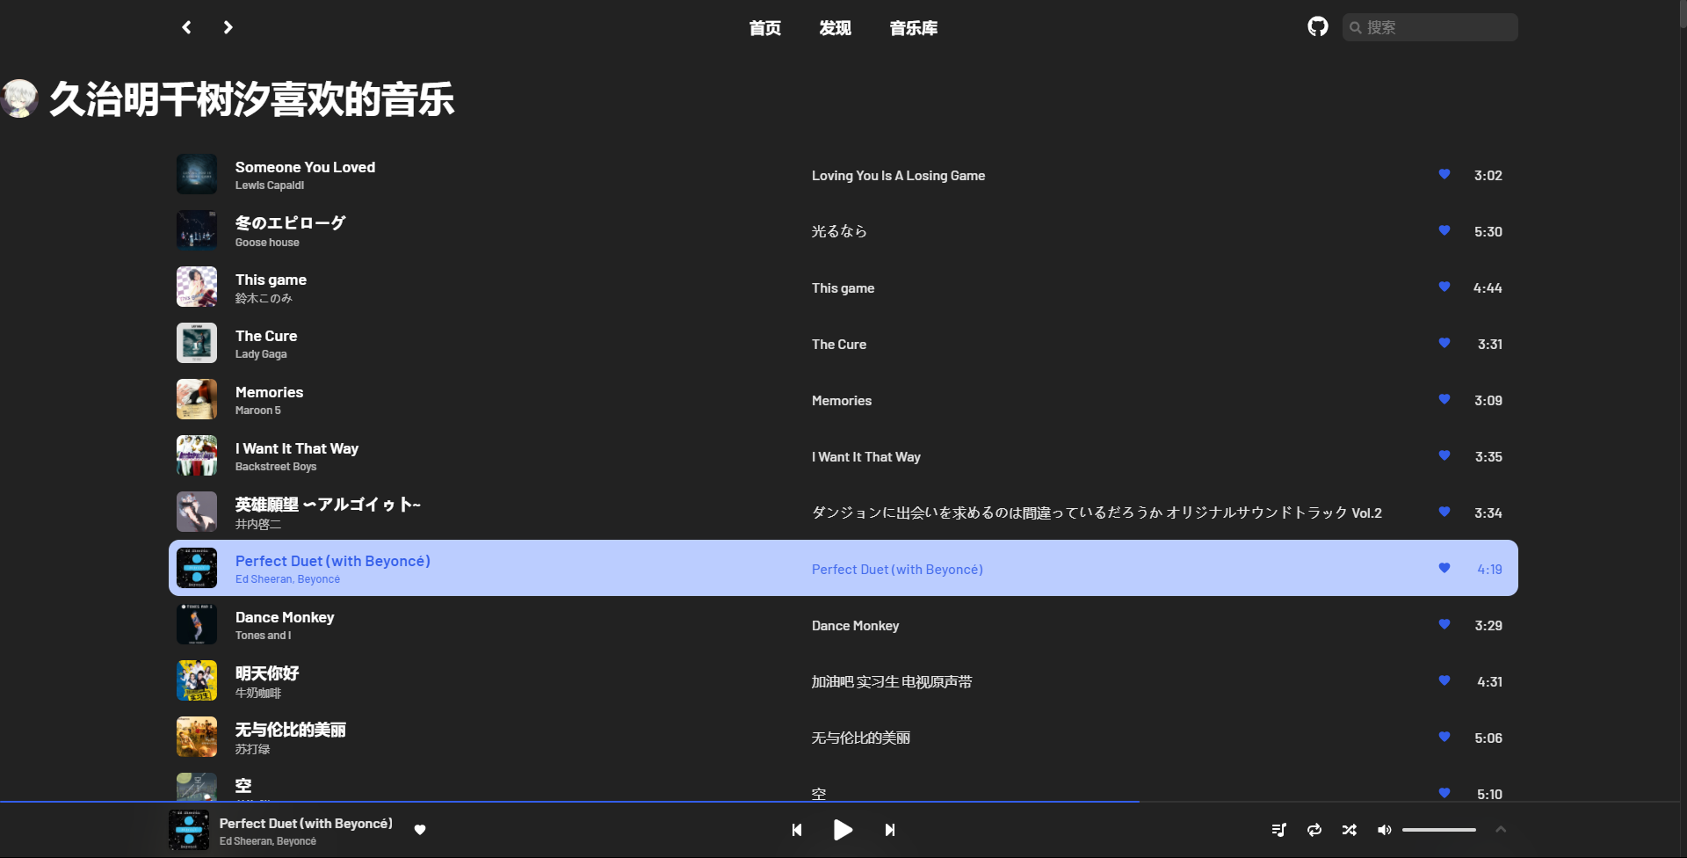Mute the volume speaker icon
Screen dimensions: 1687x858
point(1385,829)
